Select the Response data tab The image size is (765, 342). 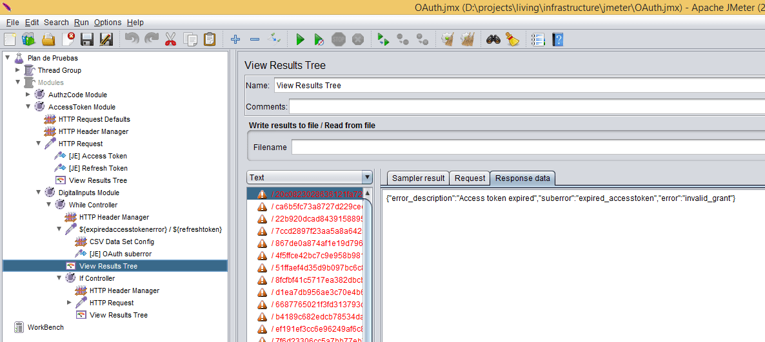522,178
